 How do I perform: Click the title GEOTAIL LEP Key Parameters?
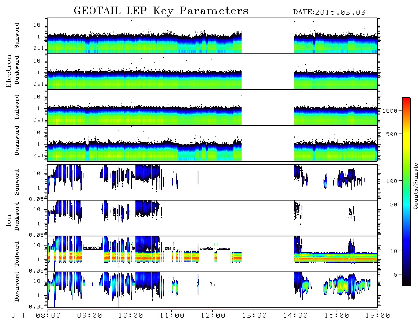point(161,11)
